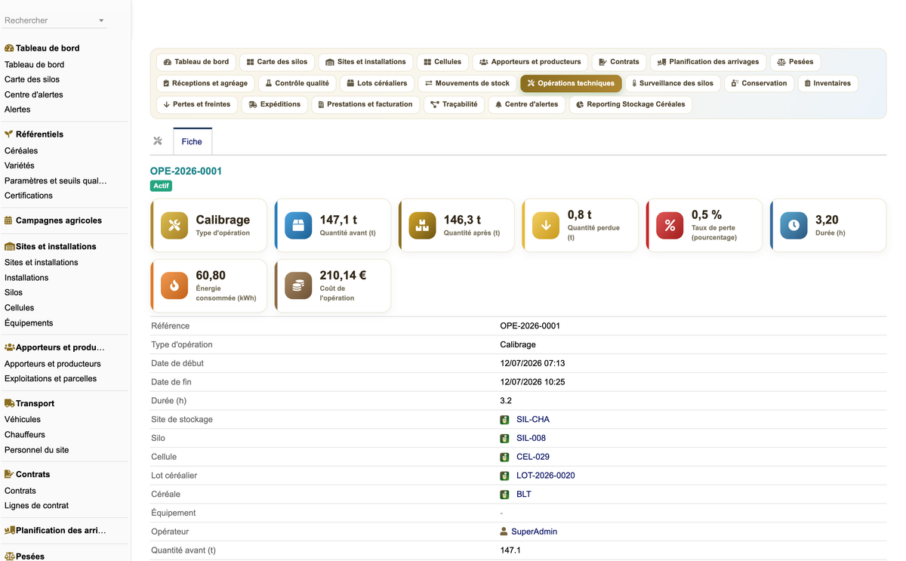Click the OPE-2026-0001 record title

[x=186, y=171]
